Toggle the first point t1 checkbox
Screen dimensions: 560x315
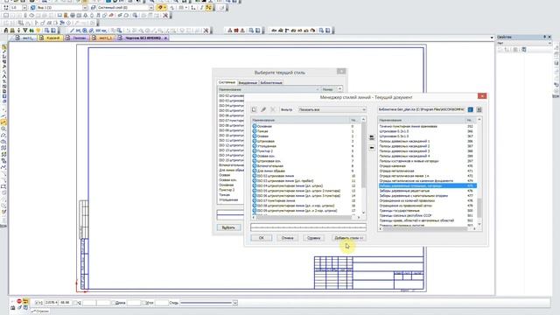click(x=37, y=303)
